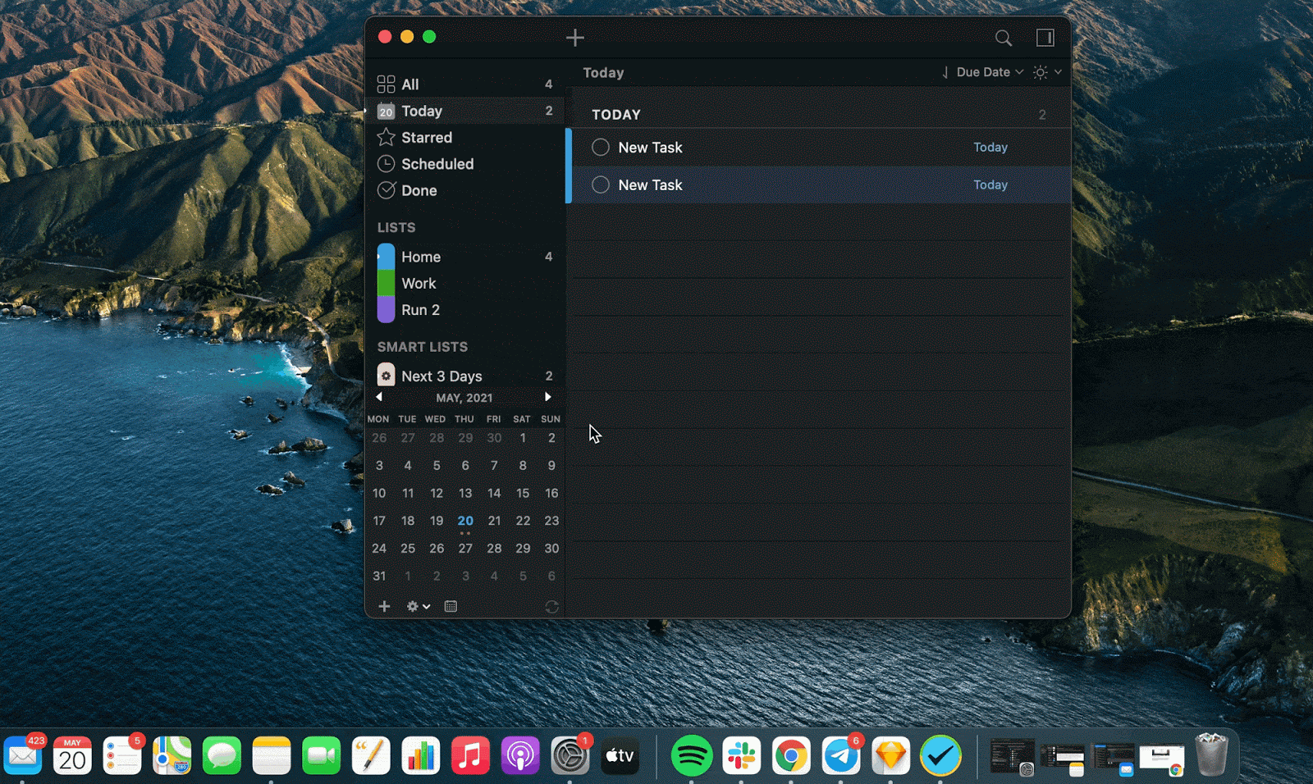
Task: Mark the first New Task complete
Action: pyautogui.click(x=601, y=148)
